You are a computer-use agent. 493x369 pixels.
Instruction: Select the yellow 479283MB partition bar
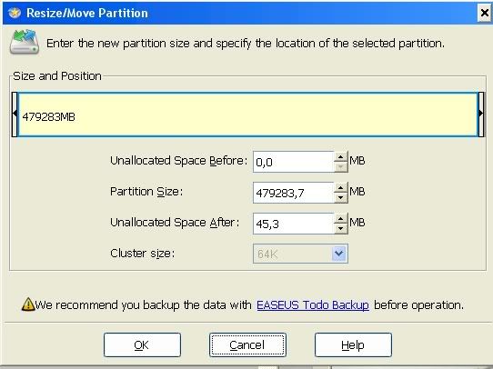click(247, 115)
